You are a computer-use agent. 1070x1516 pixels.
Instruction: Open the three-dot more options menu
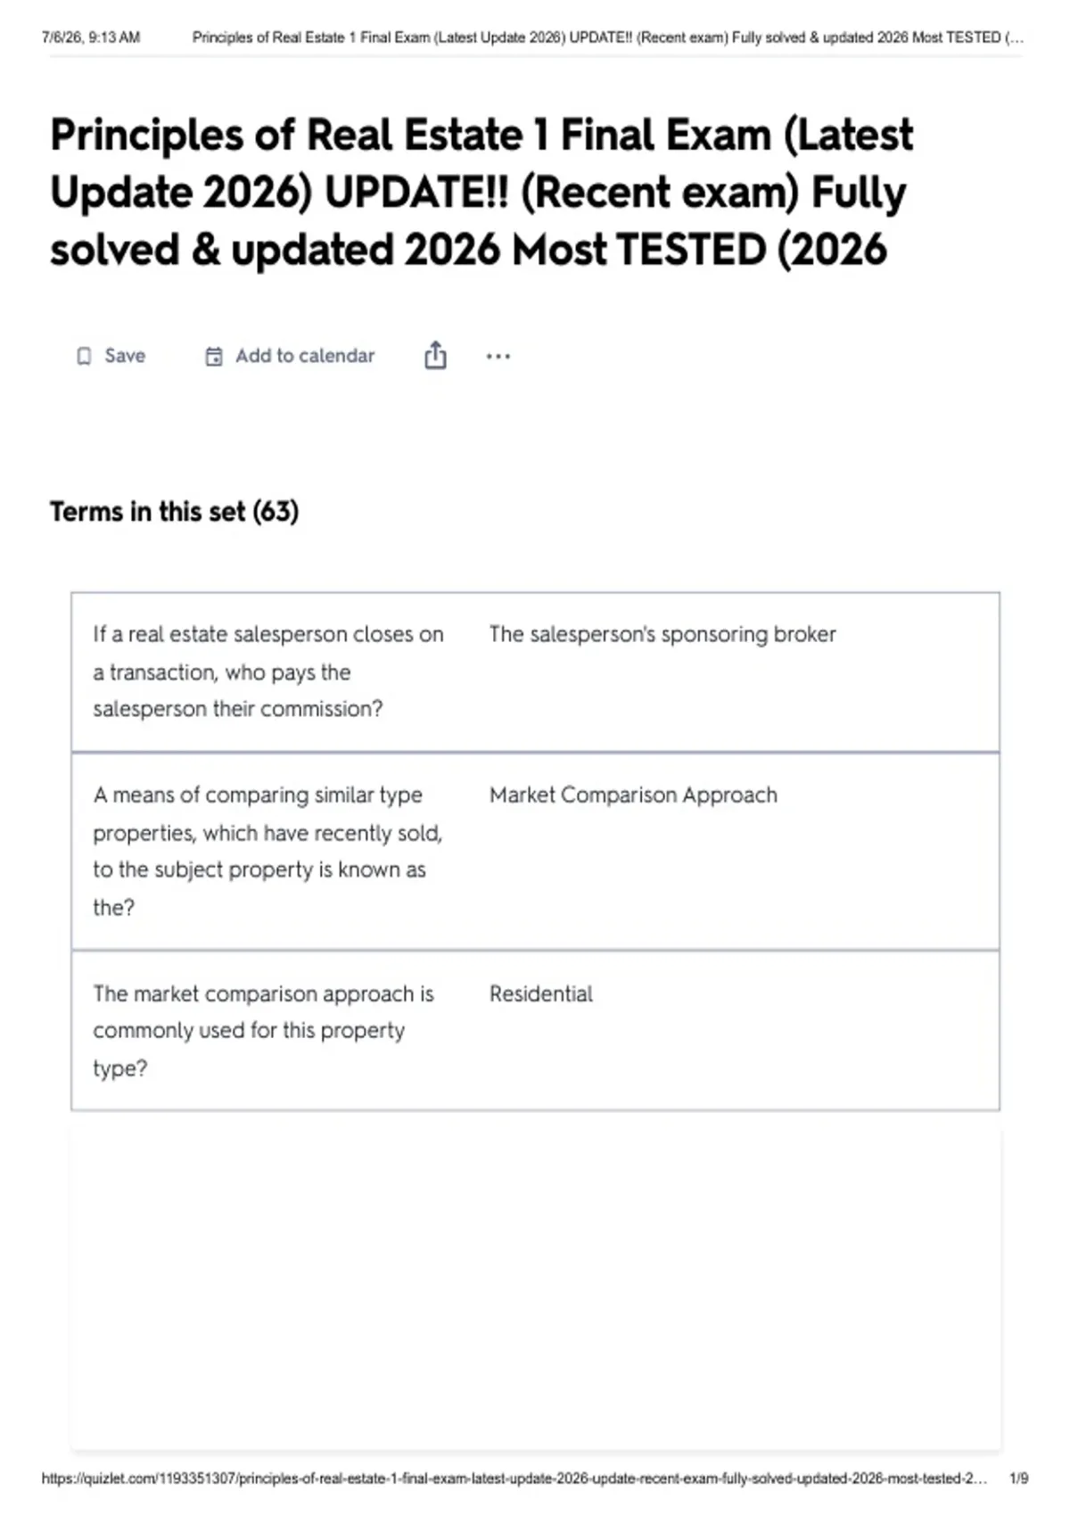[498, 357]
